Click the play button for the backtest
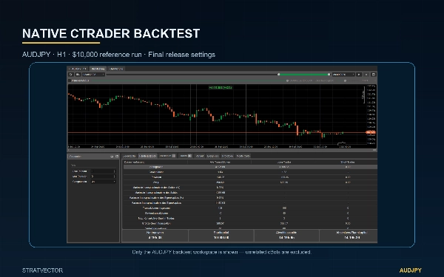The width and height of the screenshot is (444, 277). click(359, 75)
